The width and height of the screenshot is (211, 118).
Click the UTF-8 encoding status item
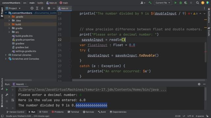point(191,116)
